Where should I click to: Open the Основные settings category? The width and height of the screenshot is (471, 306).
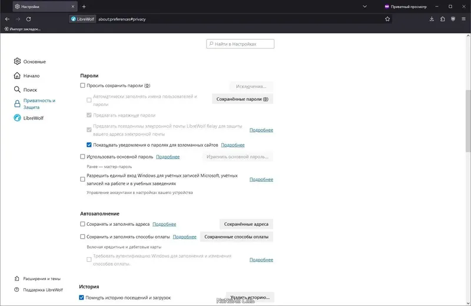[x=30, y=61]
